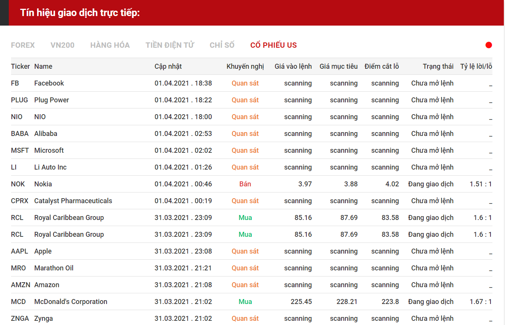This screenshot has height=325, width=505.
Task: Click Nokia's ratio 1.51 : 1
Action: click(481, 184)
